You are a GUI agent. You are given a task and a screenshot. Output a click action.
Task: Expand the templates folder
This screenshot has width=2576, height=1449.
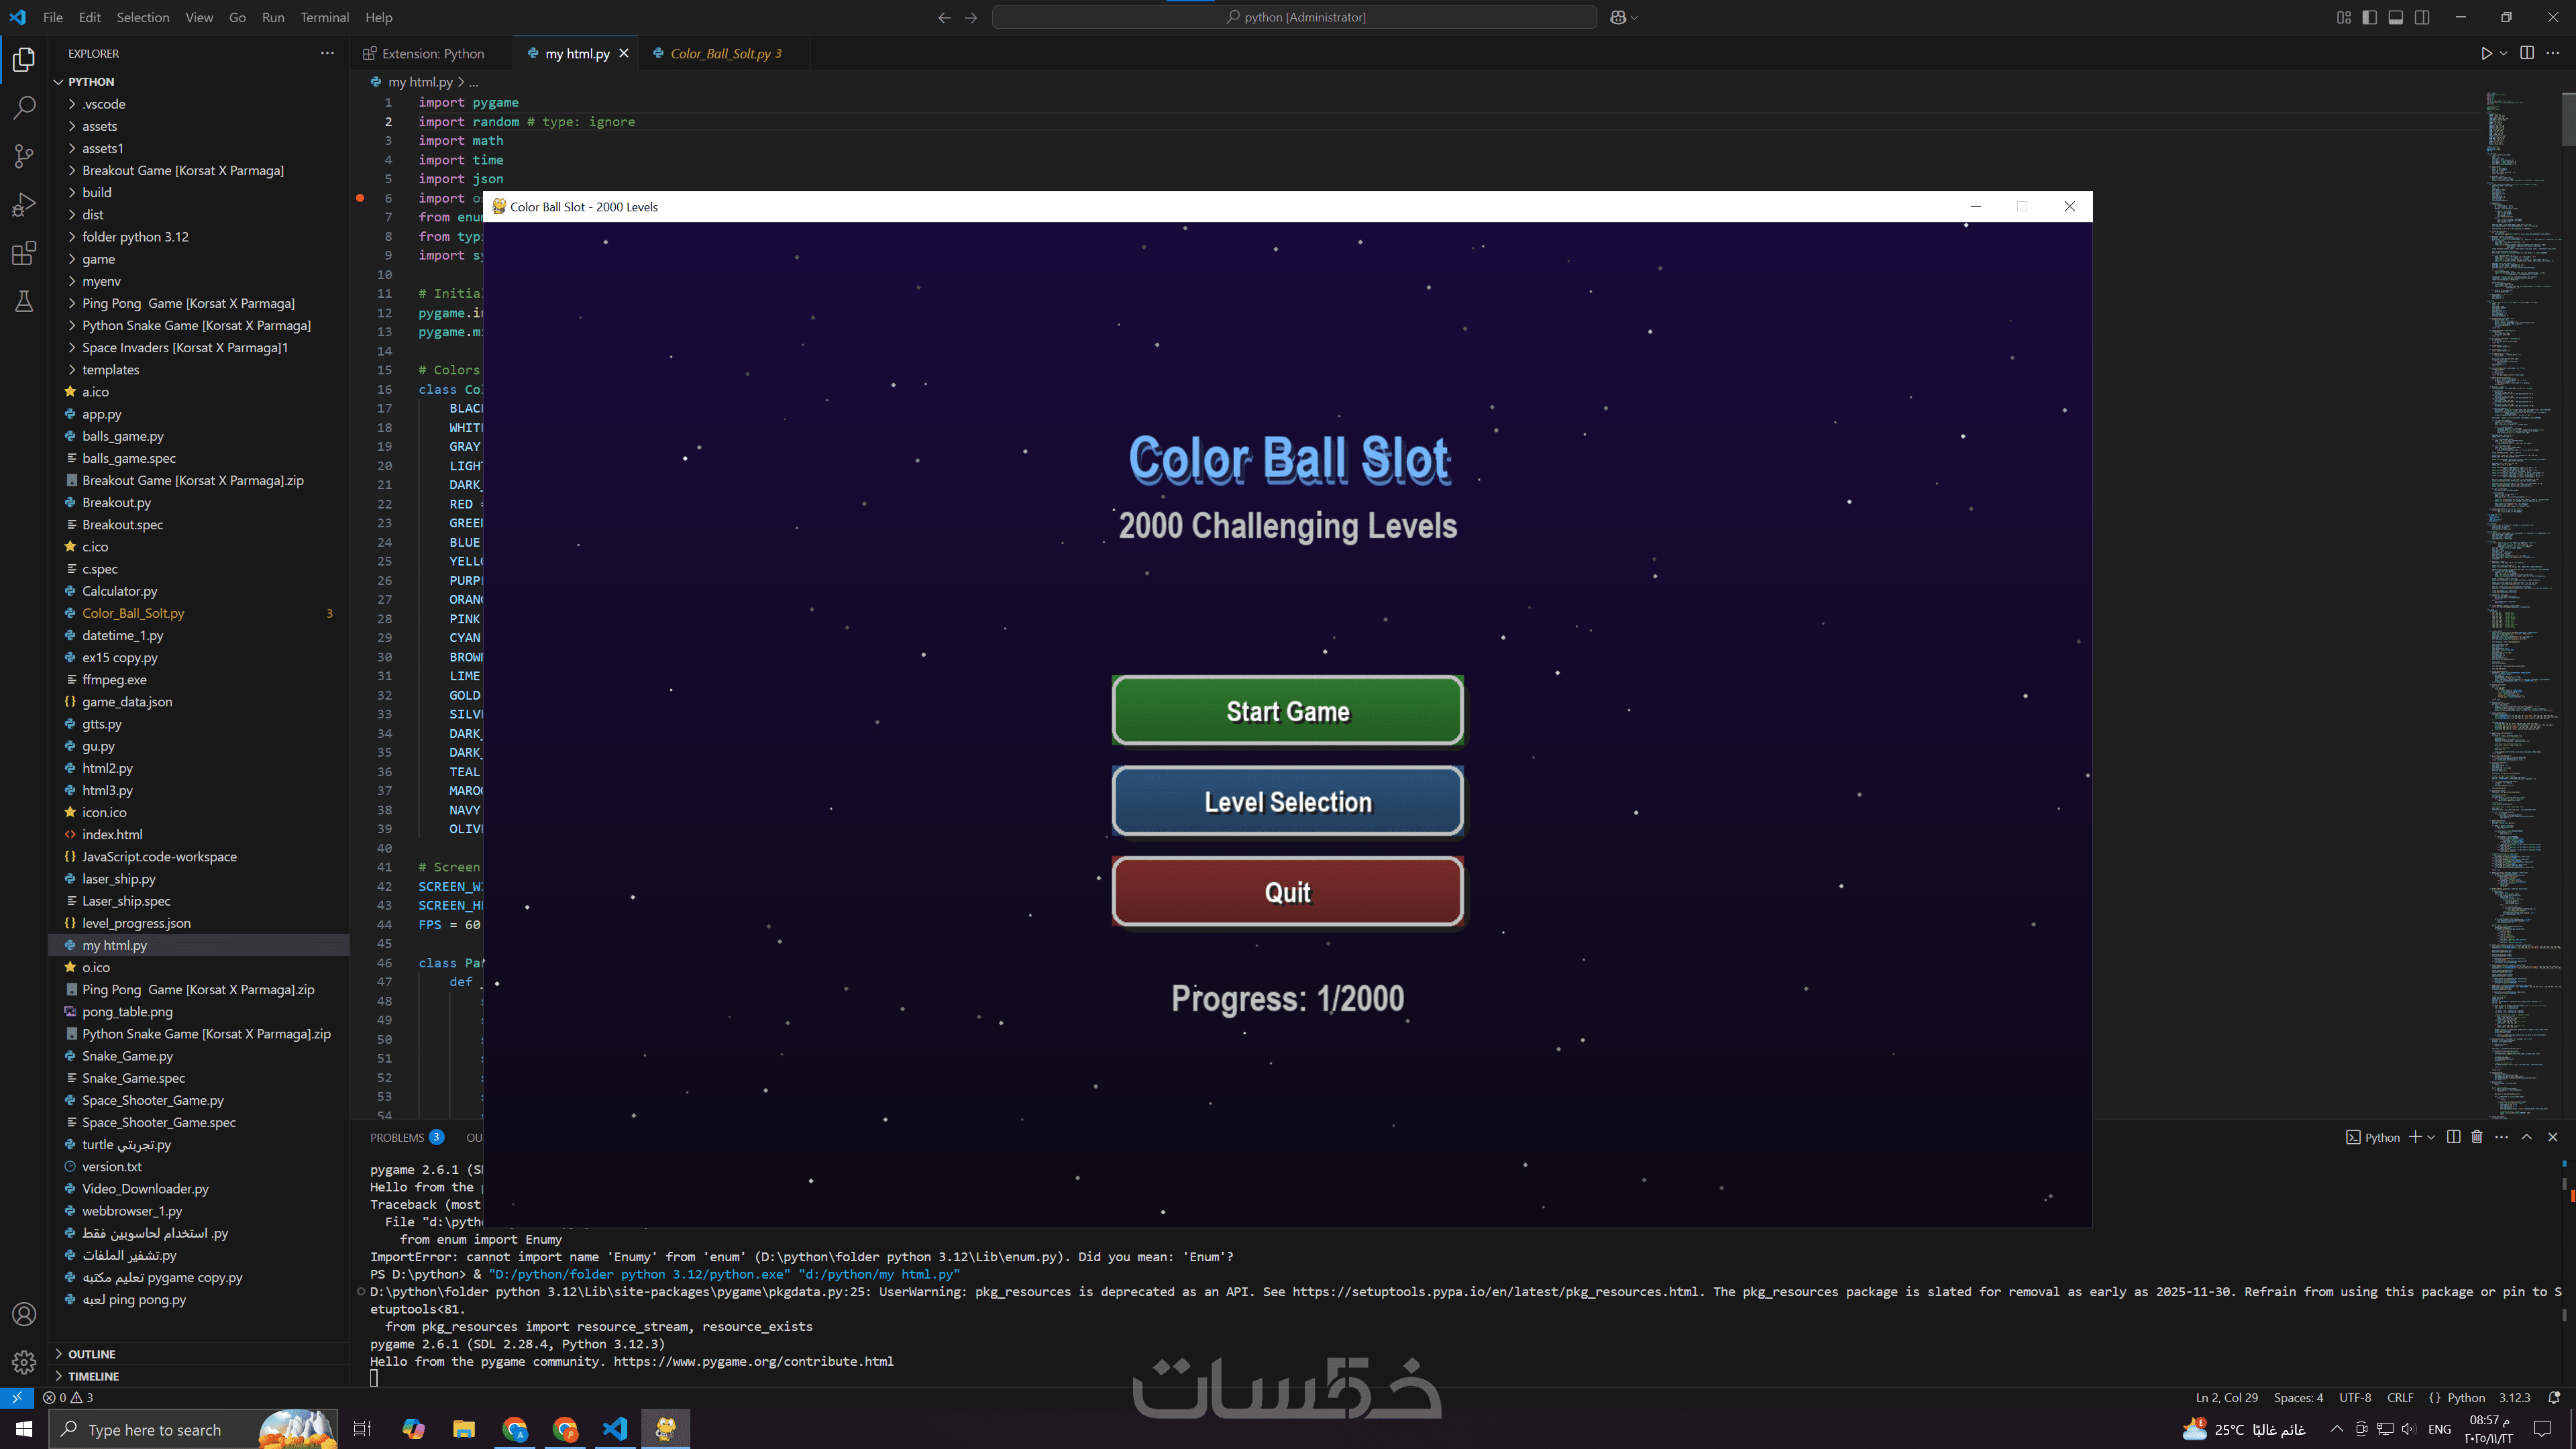pyautogui.click(x=110, y=370)
